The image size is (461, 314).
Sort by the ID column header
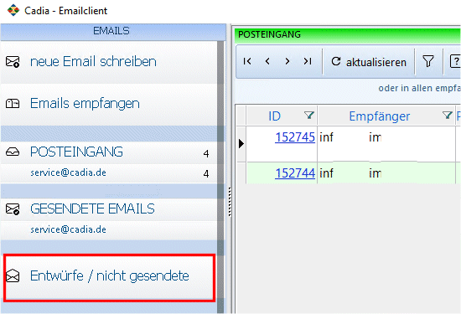click(274, 116)
